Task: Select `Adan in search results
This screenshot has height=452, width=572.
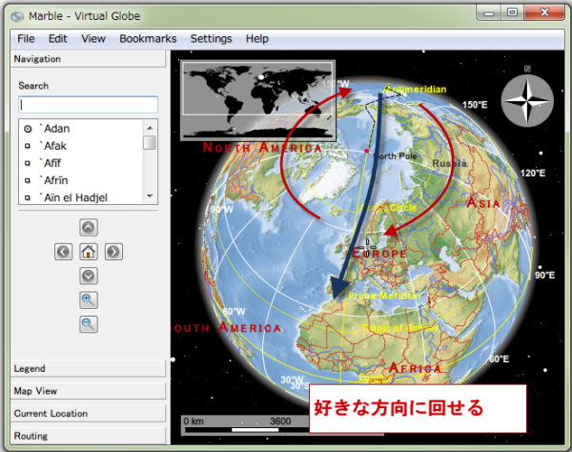Action: click(57, 129)
